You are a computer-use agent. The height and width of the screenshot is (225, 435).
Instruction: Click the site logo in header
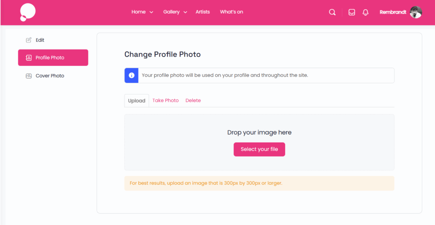pyautogui.click(x=28, y=12)
